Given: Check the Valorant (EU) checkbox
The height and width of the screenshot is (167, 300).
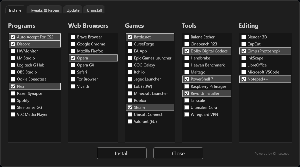Looking at the screenshot, I should [x=130, y=122].
